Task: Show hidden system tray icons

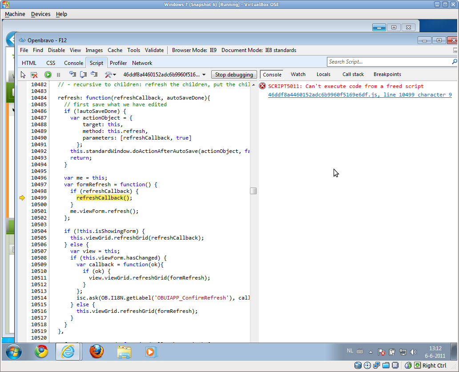Action: tap(371, 352)
